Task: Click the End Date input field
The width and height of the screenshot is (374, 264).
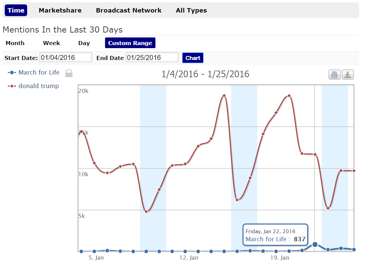Action: point(152,58)
